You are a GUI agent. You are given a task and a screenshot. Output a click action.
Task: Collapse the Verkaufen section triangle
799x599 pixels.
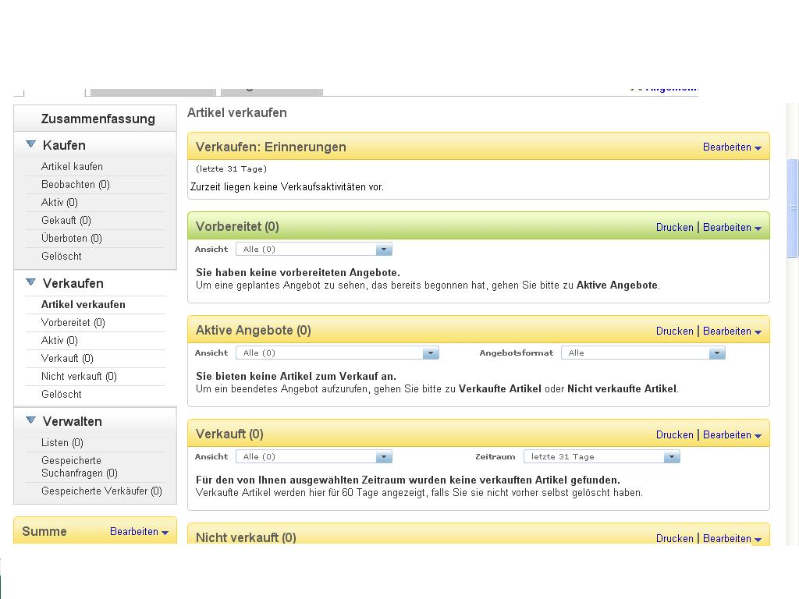pyautogui.click(x=31, y=282)
